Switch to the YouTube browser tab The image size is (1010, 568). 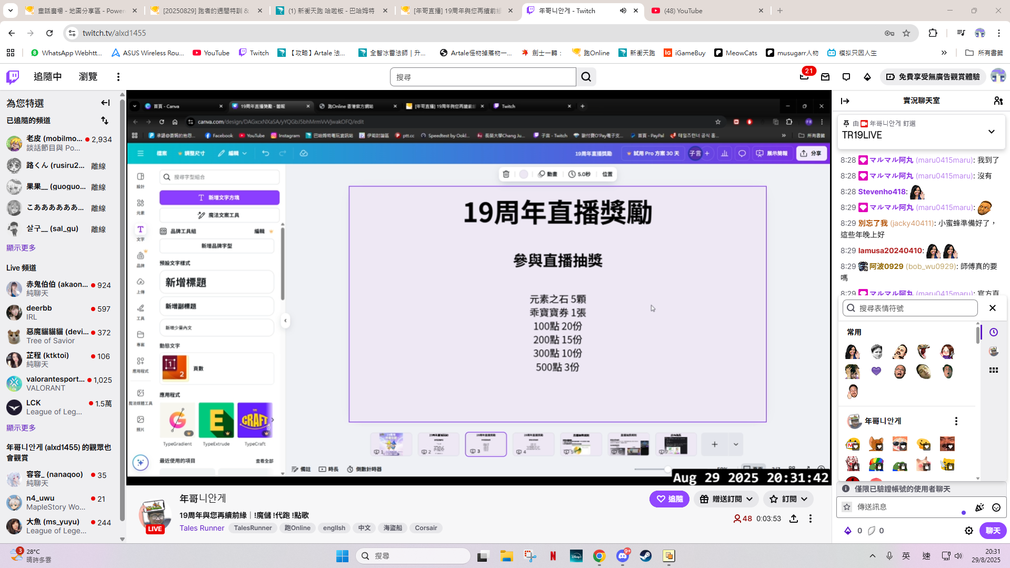(x=705, y=11)
